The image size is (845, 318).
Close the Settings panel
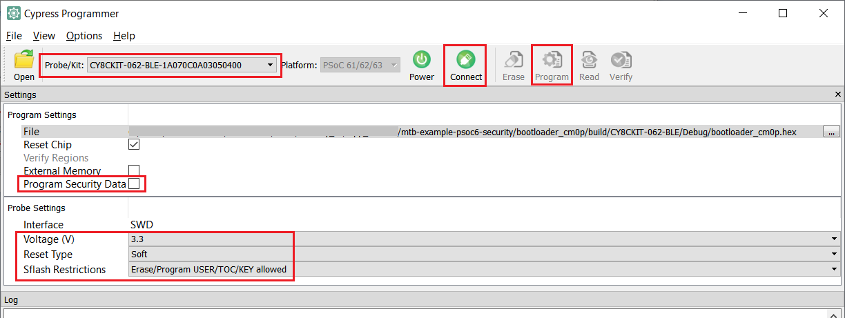click(838, 95)
